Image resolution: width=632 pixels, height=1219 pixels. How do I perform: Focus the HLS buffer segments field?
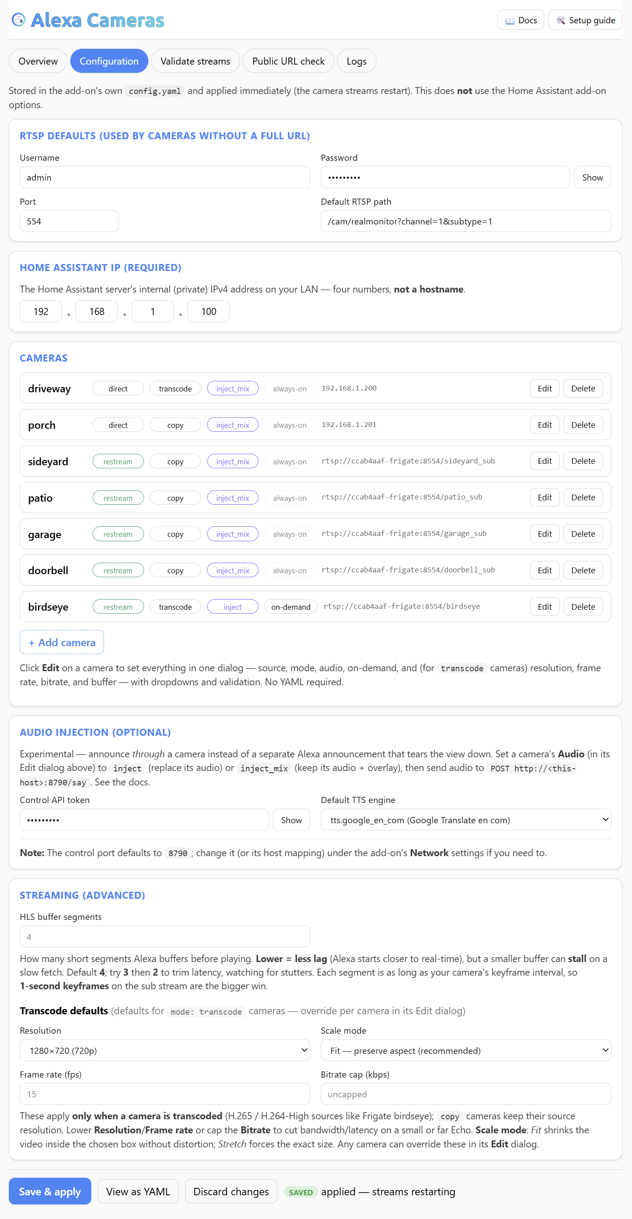[x=165, y=937]
